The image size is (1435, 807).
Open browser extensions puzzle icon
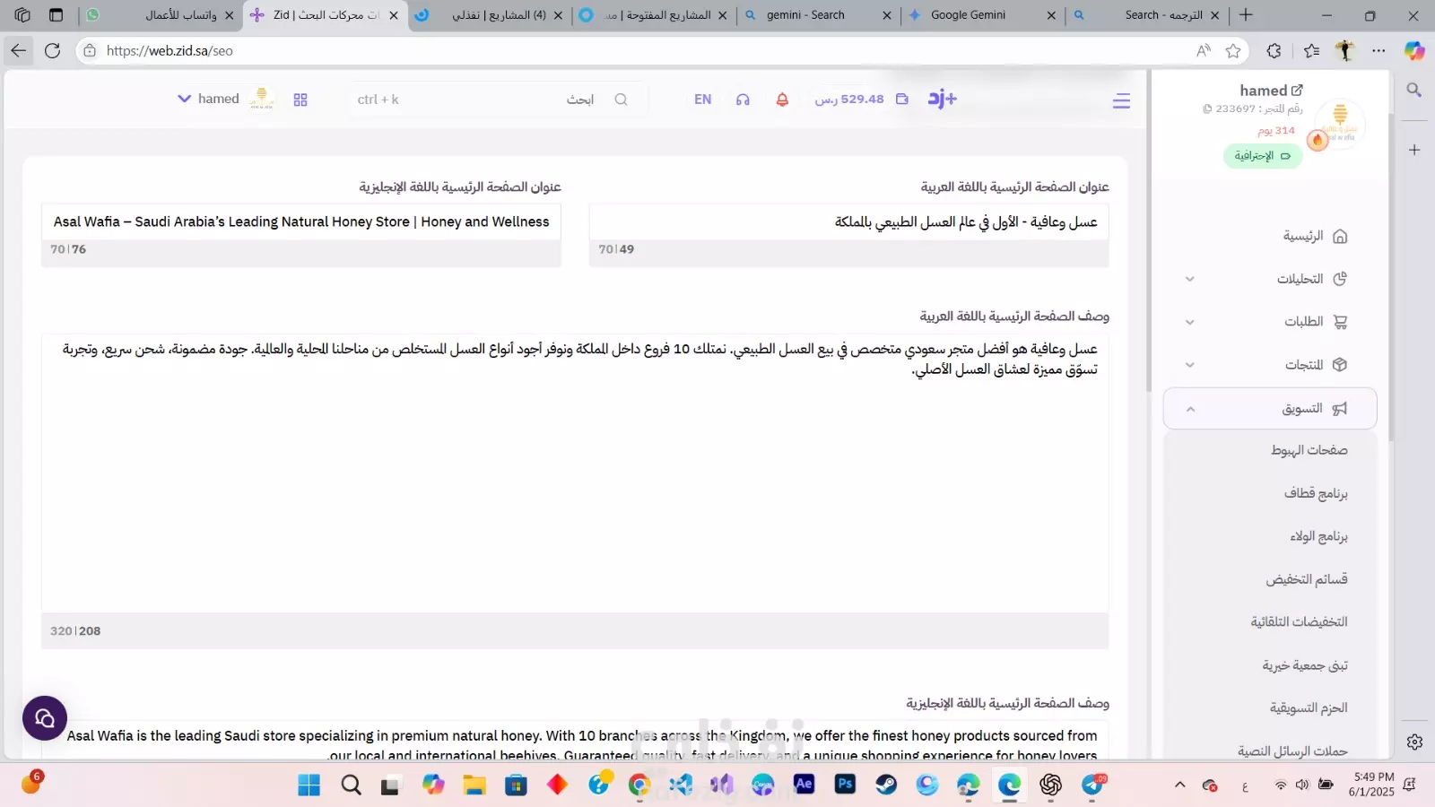click(x=1274, y=51)
